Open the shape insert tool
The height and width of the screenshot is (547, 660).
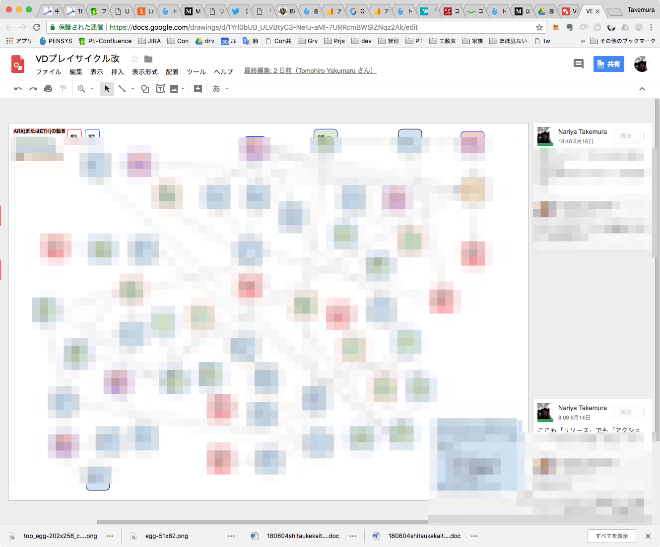[x=145, y=89]
